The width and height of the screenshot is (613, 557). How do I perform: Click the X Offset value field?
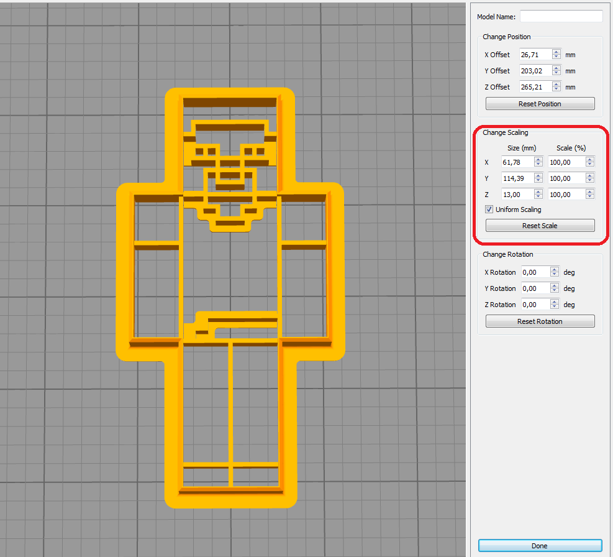pyautogui.click(x=535, y=55)
